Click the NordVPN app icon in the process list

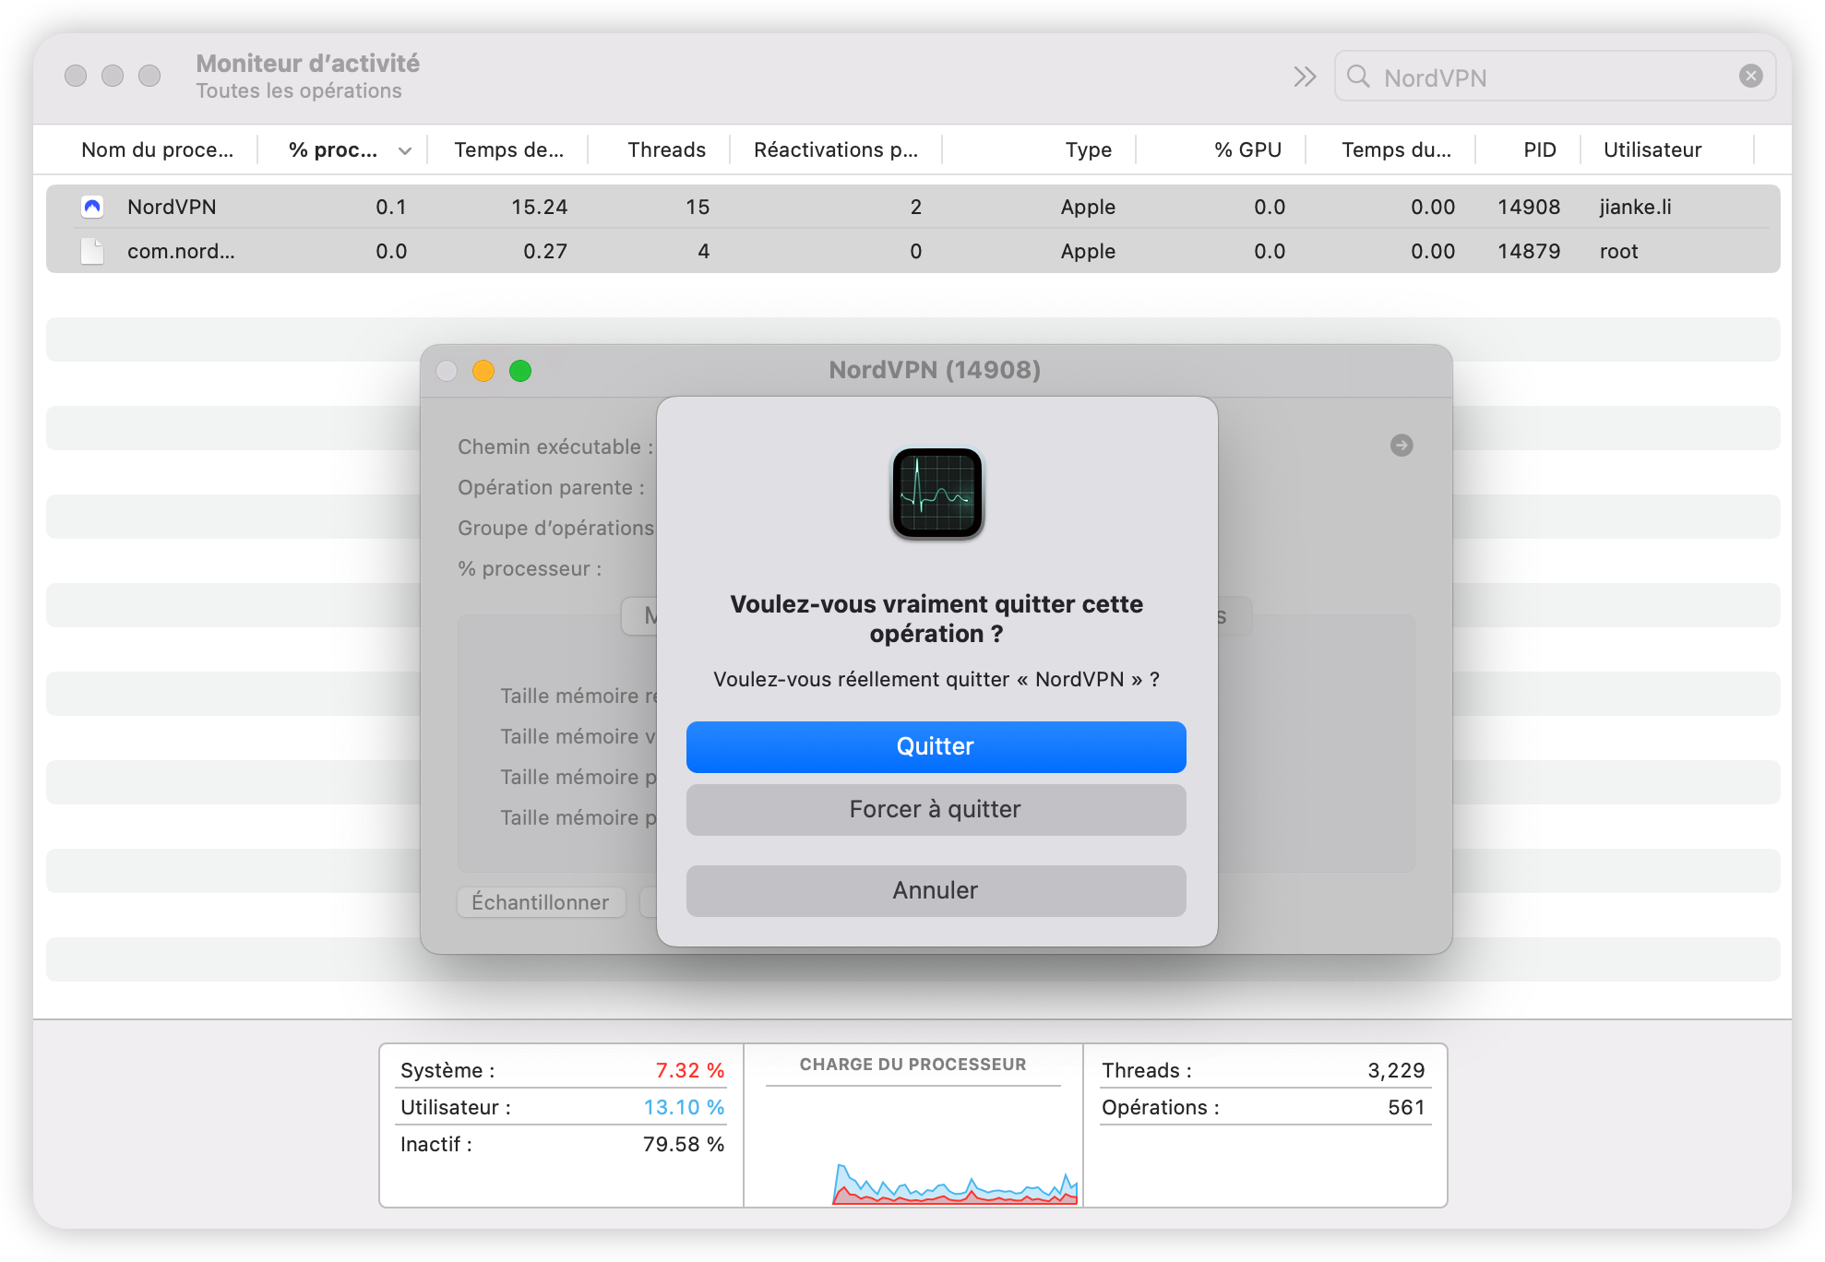click(92, 207)
